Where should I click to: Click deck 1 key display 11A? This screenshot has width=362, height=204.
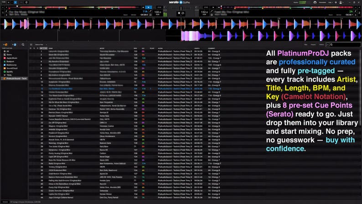point(145,11)
